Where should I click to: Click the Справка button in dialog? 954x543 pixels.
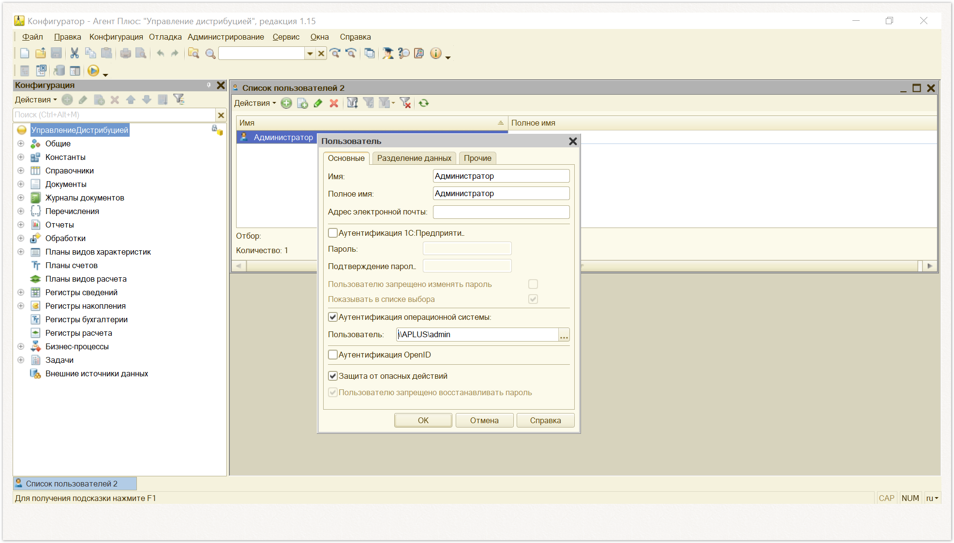point(546,420)
